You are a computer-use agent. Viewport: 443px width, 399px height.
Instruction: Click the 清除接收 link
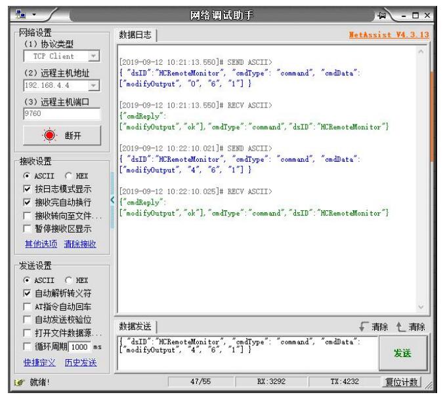pyautogui.click(x=80, y=244)
